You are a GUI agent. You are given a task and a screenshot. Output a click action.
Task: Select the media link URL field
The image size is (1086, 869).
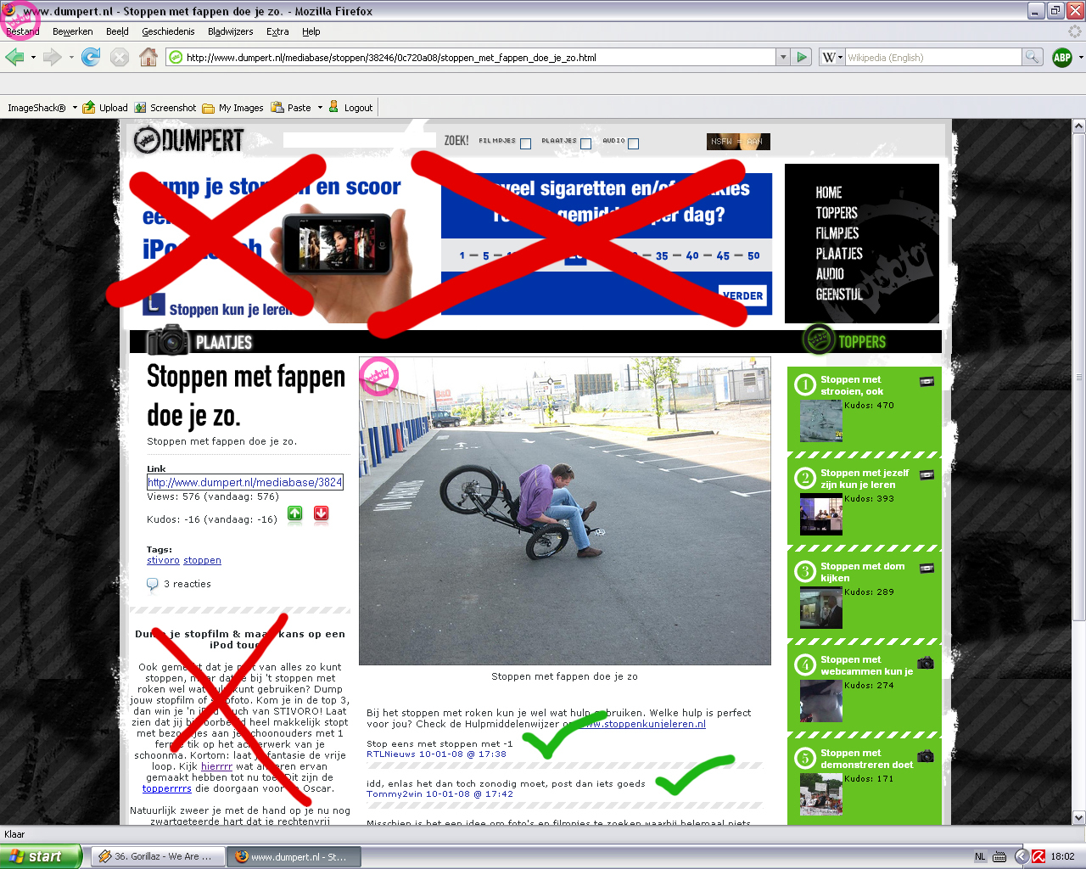click(245, 482)
